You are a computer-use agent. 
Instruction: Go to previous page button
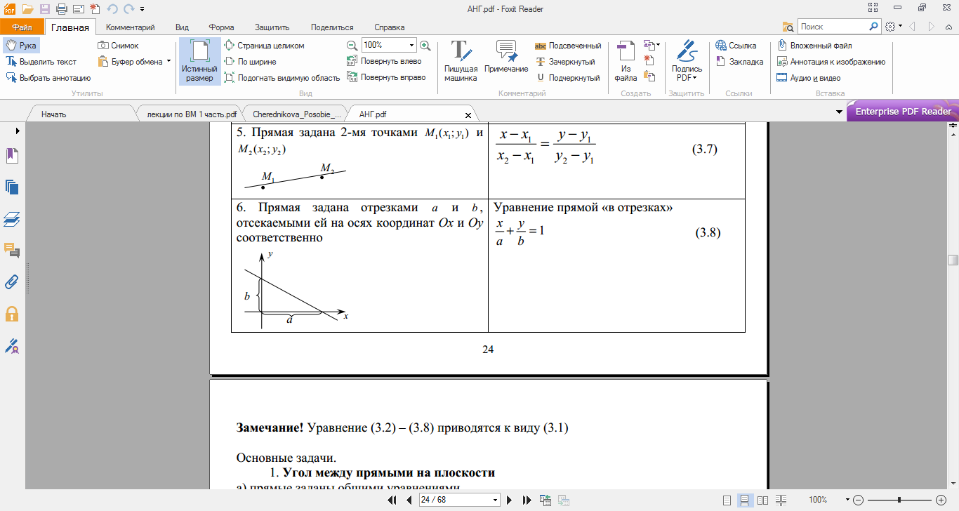409,500
